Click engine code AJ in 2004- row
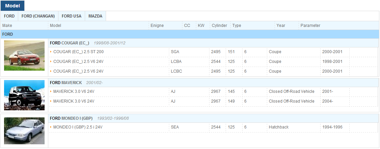Viewport: 380px width, 149px height. (x=173, y=101)
